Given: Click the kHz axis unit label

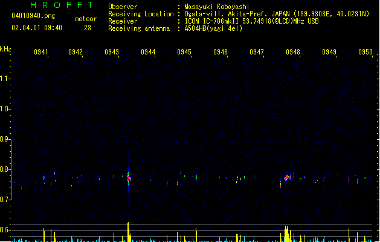Looking at the screenshot, I should coord(5,49).
